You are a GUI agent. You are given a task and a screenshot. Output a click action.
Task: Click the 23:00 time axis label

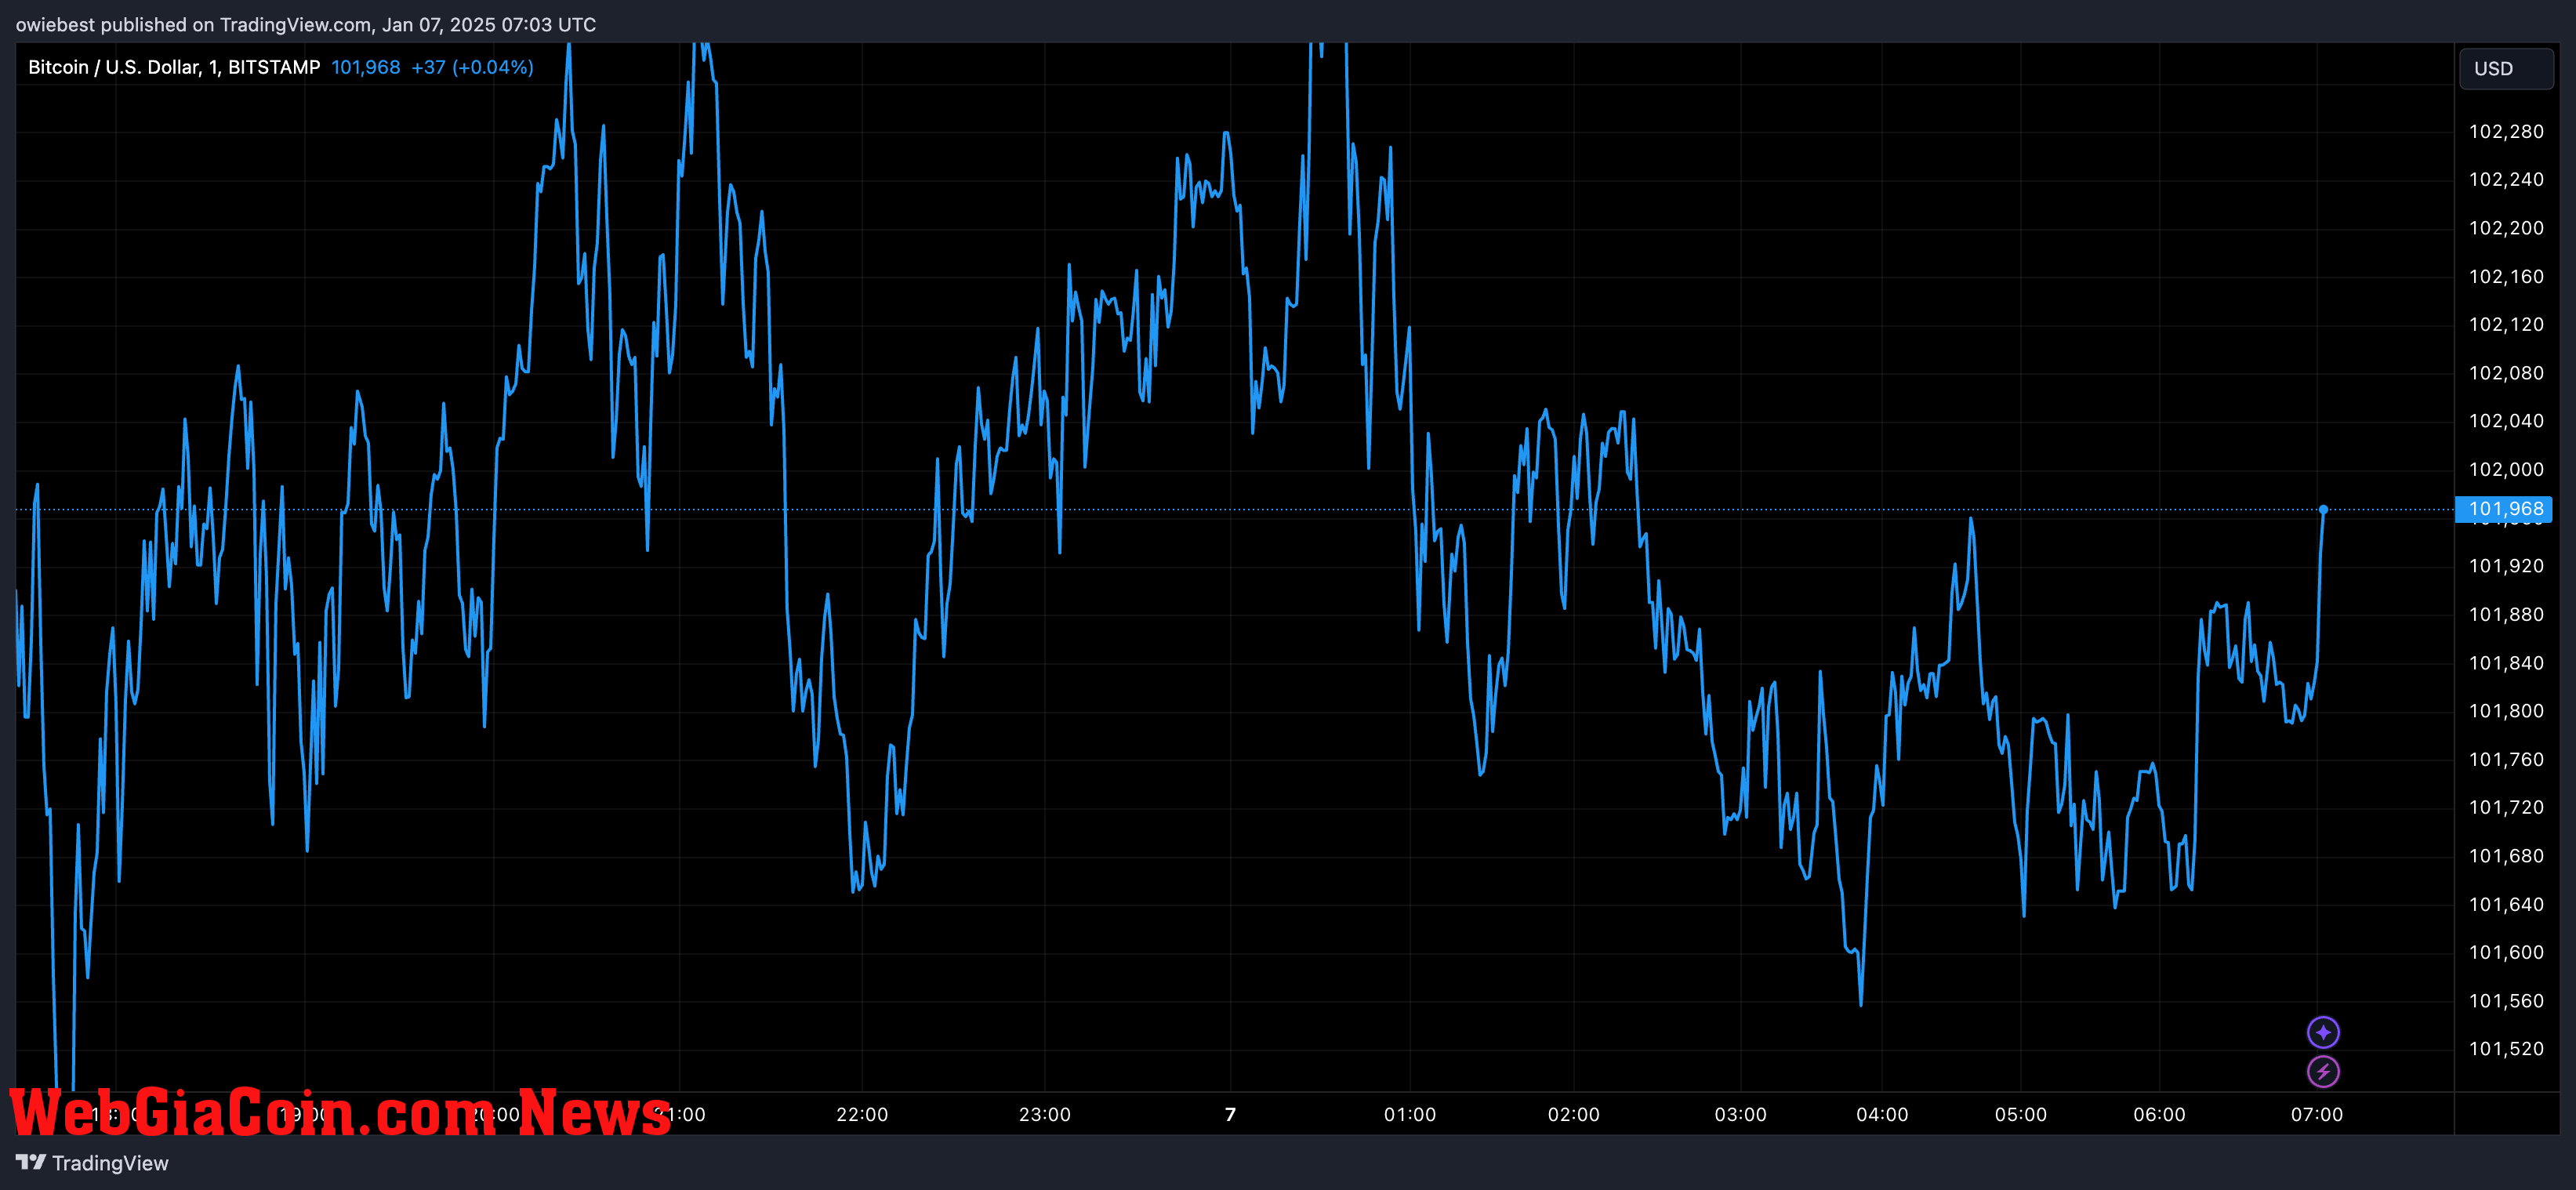pyautogui.click(x=1045, y=1114)
